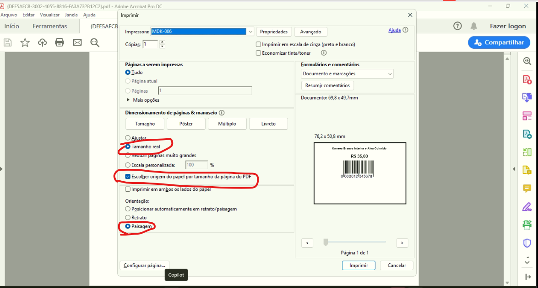Click the Cópias number input field
Image resolution: width=538 pixels, height=288 pixels.
pos(150,44)
